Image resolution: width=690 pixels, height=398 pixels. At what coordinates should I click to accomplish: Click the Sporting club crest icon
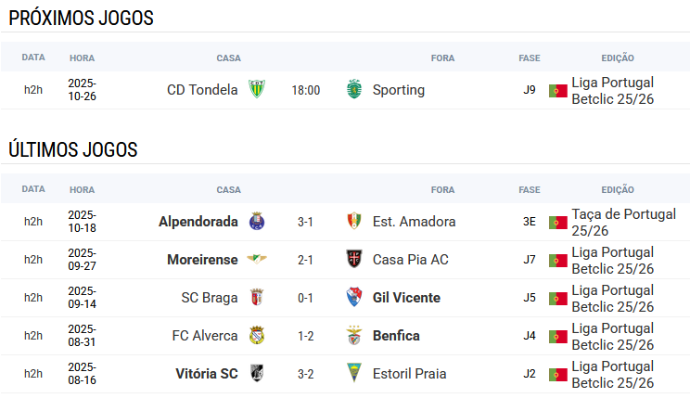[353, 90]
